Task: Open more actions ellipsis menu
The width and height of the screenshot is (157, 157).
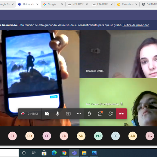Action: pos(79,114)
